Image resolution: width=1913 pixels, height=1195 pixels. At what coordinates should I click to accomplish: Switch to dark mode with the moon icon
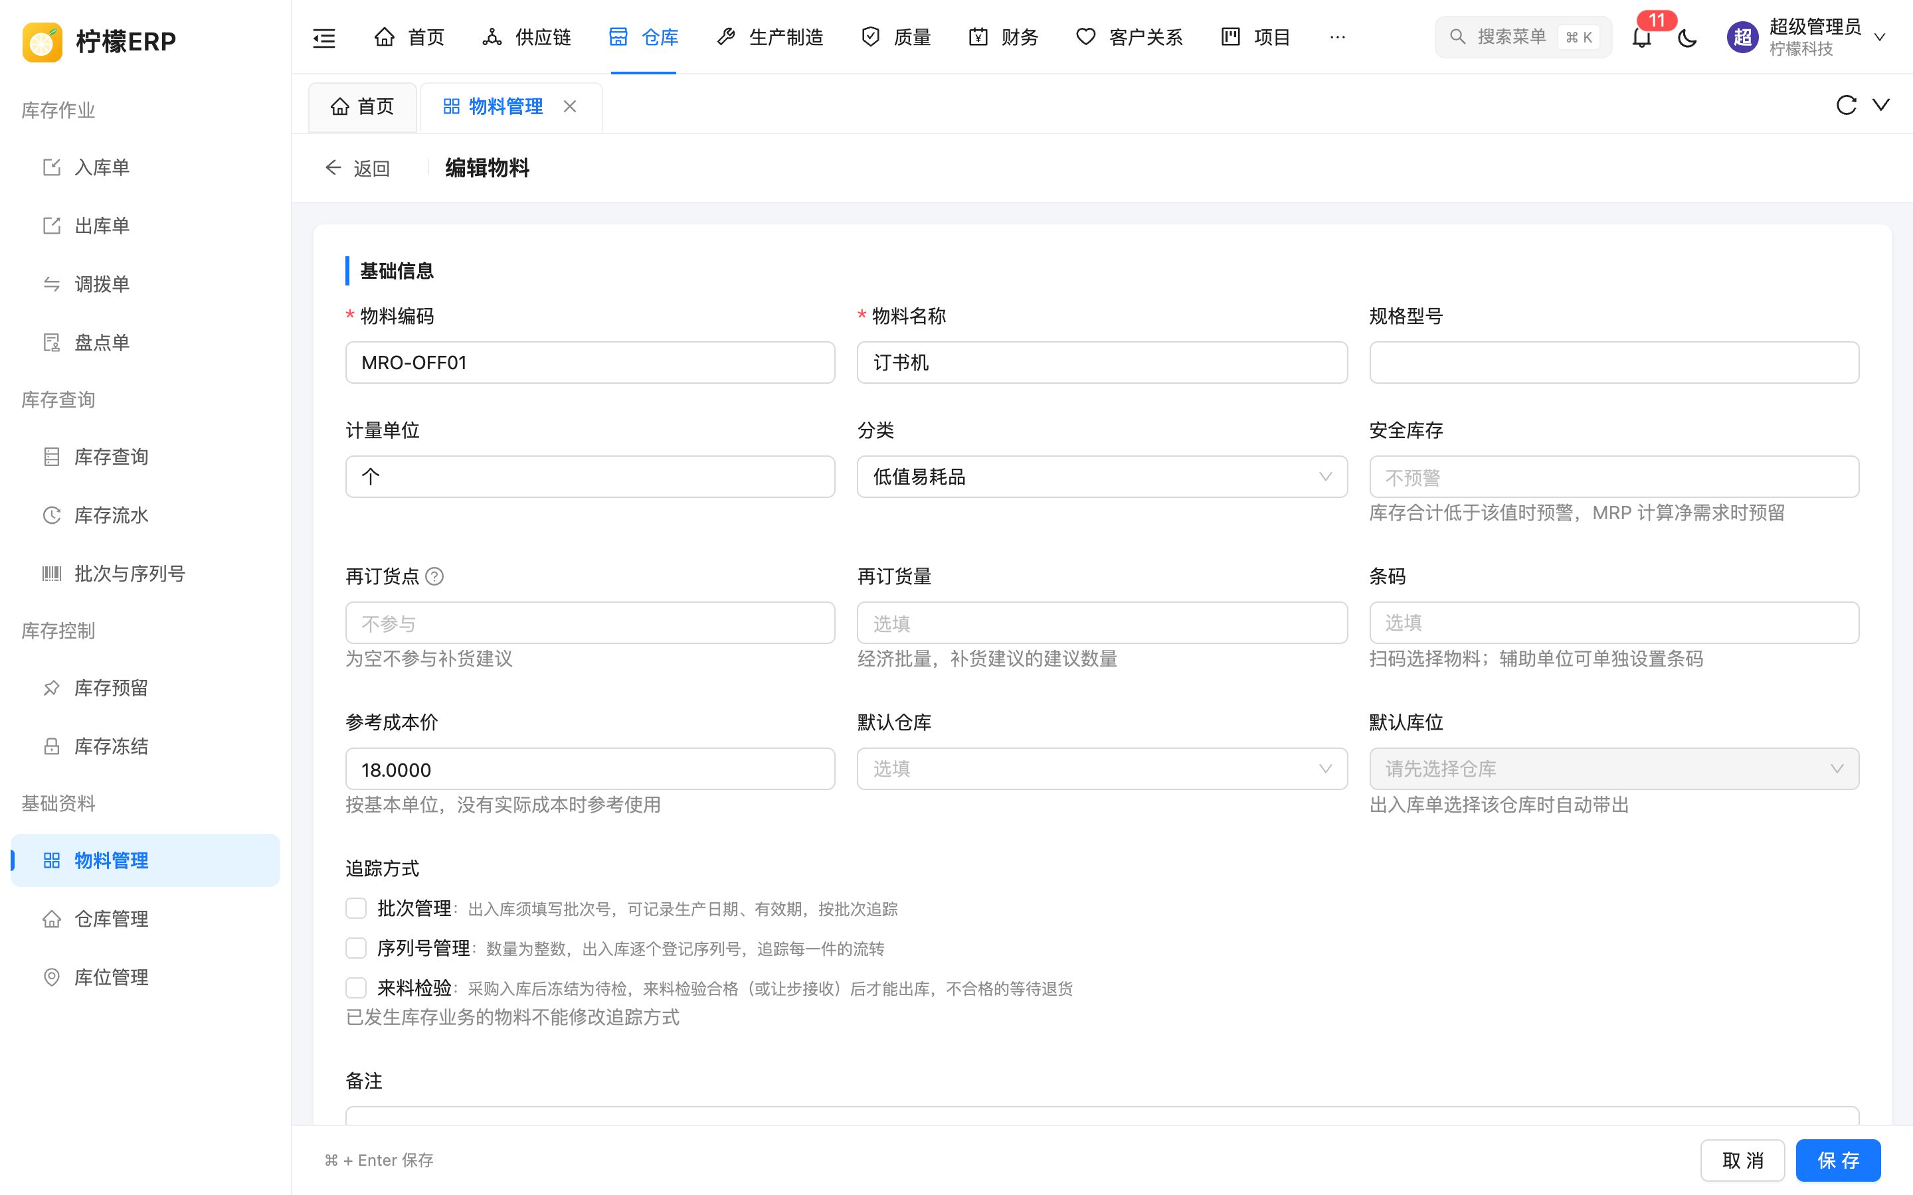1687,37
